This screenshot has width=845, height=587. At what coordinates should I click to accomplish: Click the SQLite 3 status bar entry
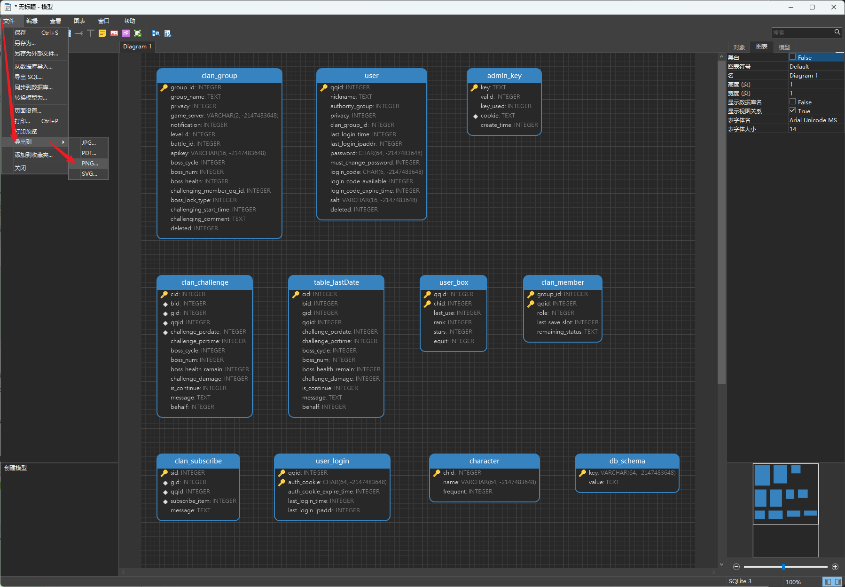pyautogui.click(x=740, y=581)
